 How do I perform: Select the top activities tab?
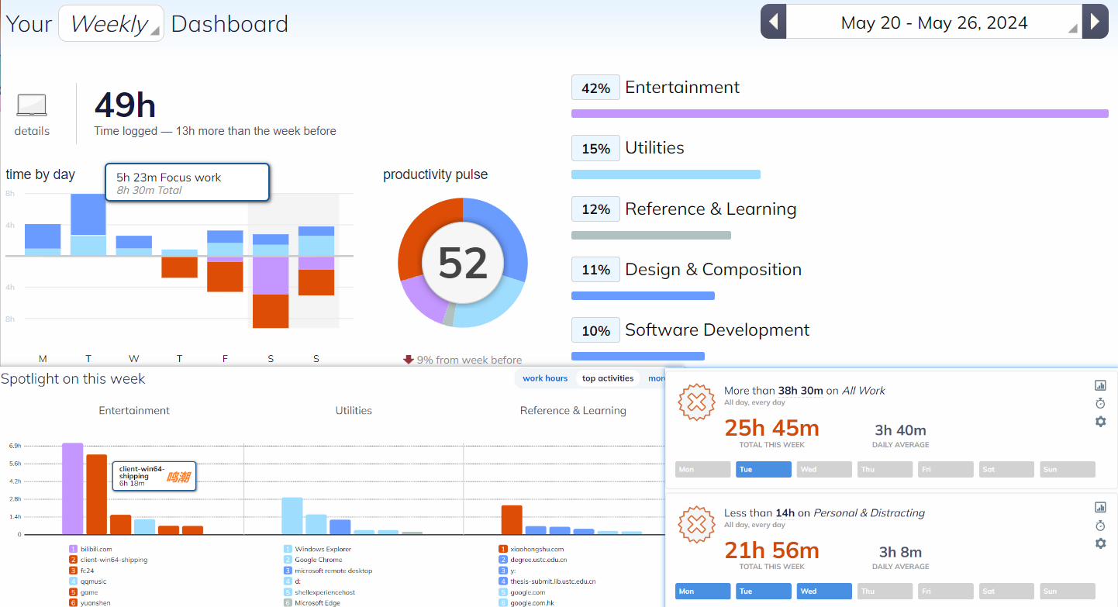[608, 378]
